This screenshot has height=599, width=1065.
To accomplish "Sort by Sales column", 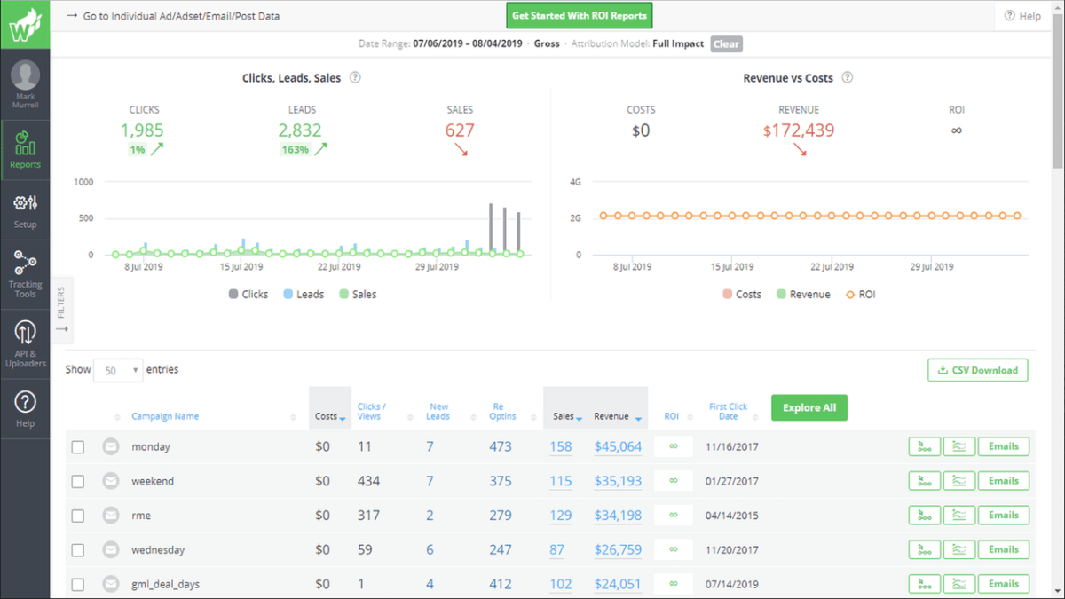I will pyautogui.click(x=566, y=416).
